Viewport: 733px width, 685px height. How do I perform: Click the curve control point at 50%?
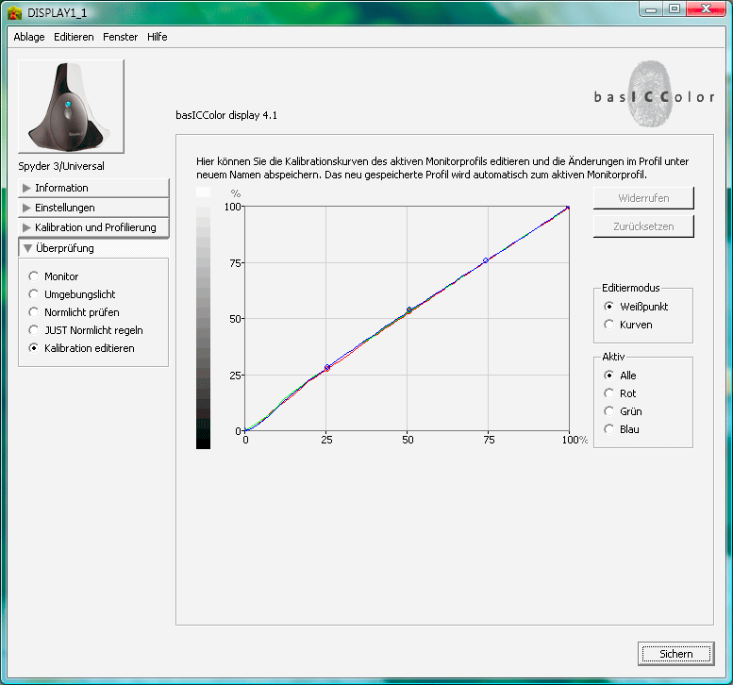408,309
